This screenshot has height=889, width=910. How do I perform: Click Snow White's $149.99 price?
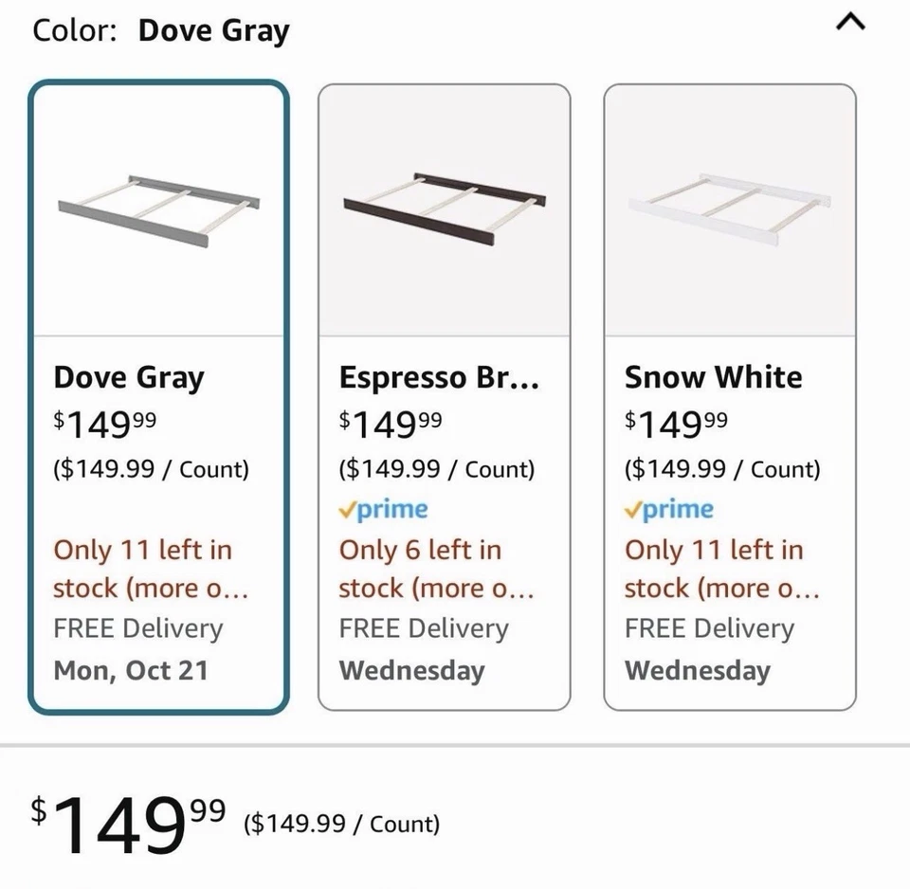click(676, 424)
